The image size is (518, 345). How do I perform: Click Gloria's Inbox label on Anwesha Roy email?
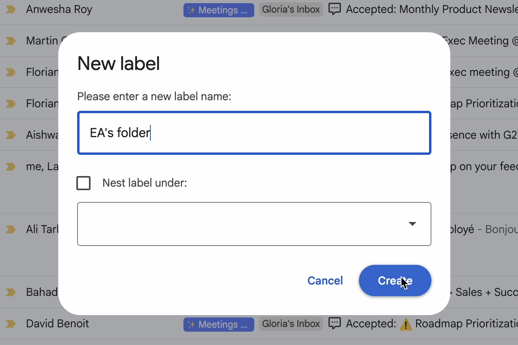291,9
